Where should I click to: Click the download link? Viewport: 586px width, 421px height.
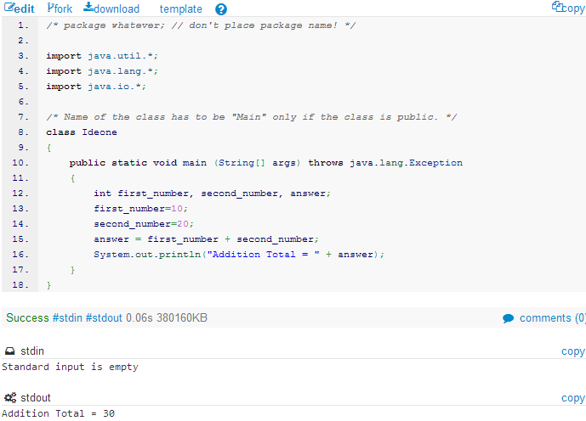click(x=111, y=8)
